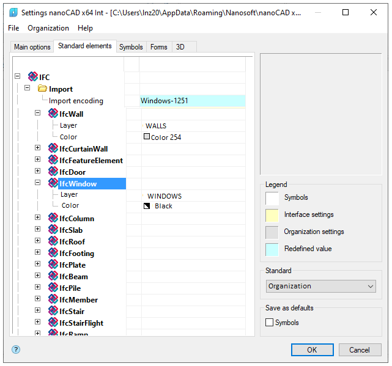Click the IfcBeam node icon
The width and height of the screenshot is (392, 366).
pyautogui.click(x=53, y=276)
